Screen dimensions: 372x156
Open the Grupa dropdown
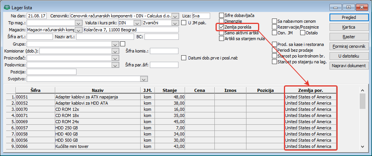[x=115, y=44]
